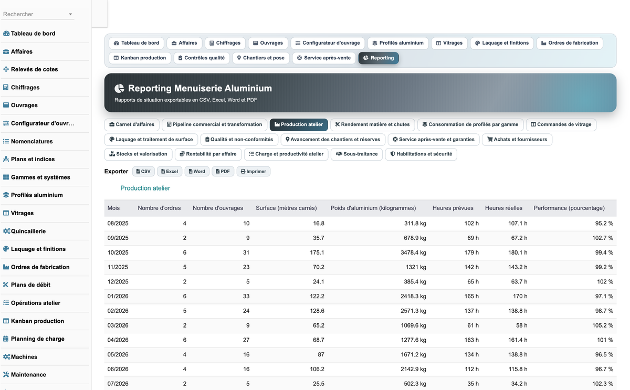Show the Achats et fournisseurs report
This screenshot has width=630, height=390.
tap(517, 139)
